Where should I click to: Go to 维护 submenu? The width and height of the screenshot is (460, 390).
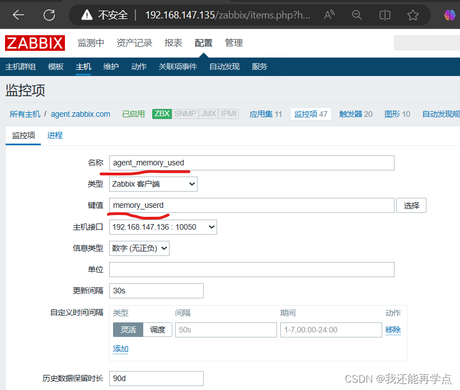(x=111, y=66)
